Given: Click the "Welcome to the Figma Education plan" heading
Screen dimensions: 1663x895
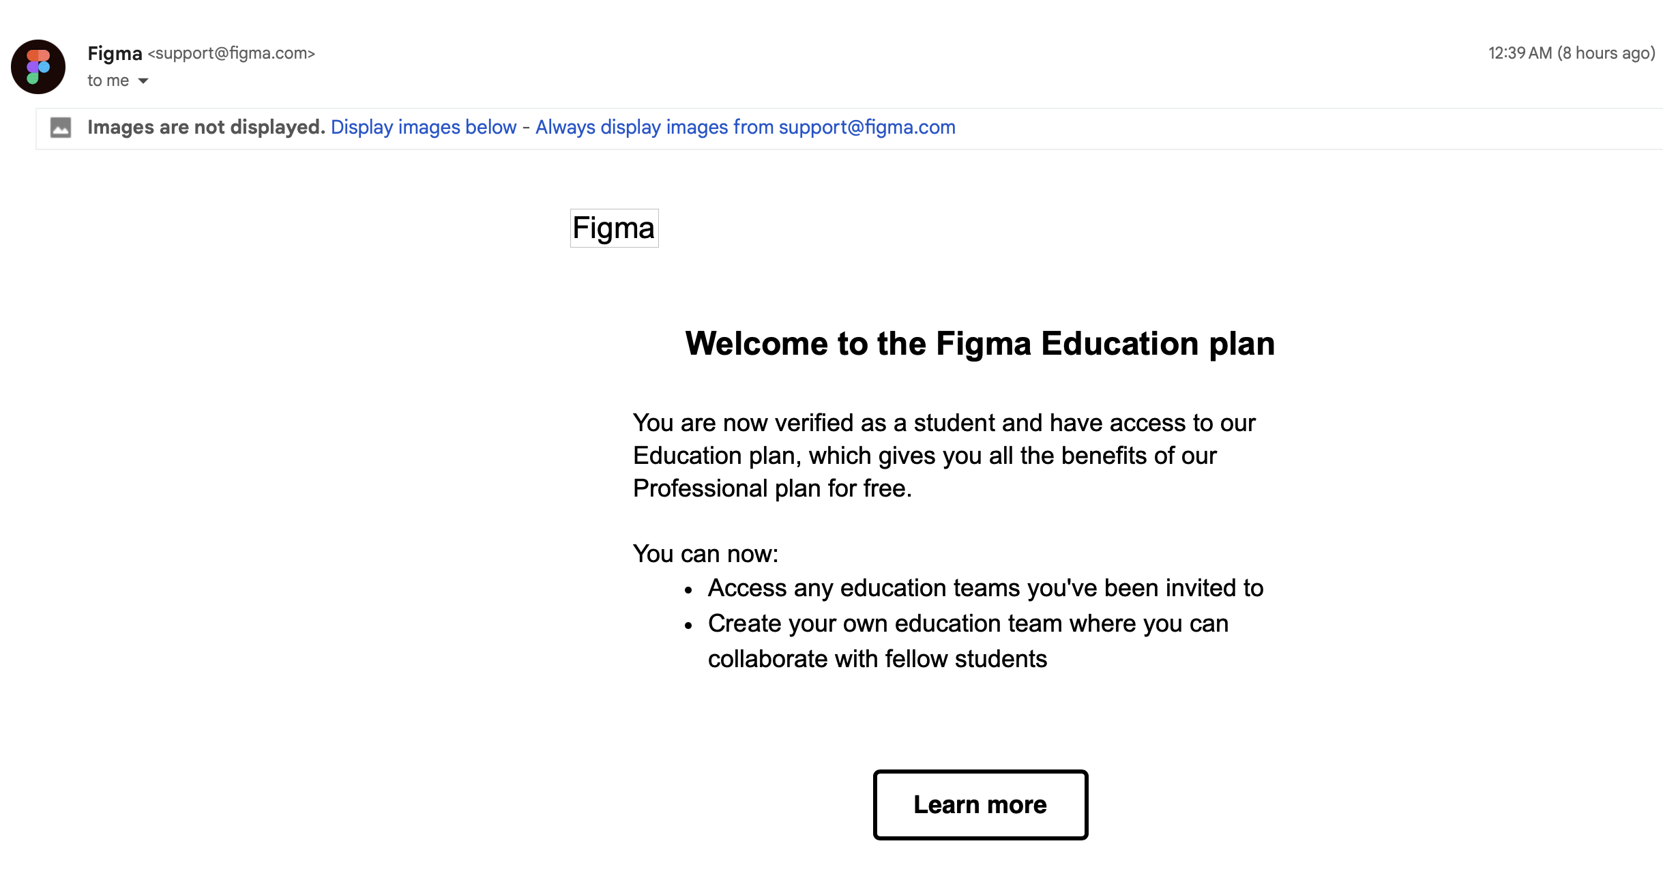Looking at the screenshot, I should (980, 343).
